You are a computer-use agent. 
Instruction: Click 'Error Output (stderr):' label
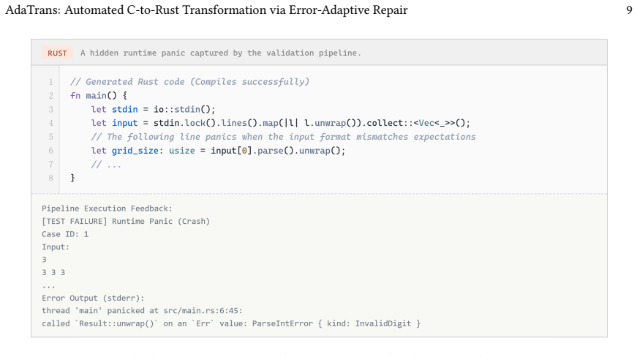93,298
